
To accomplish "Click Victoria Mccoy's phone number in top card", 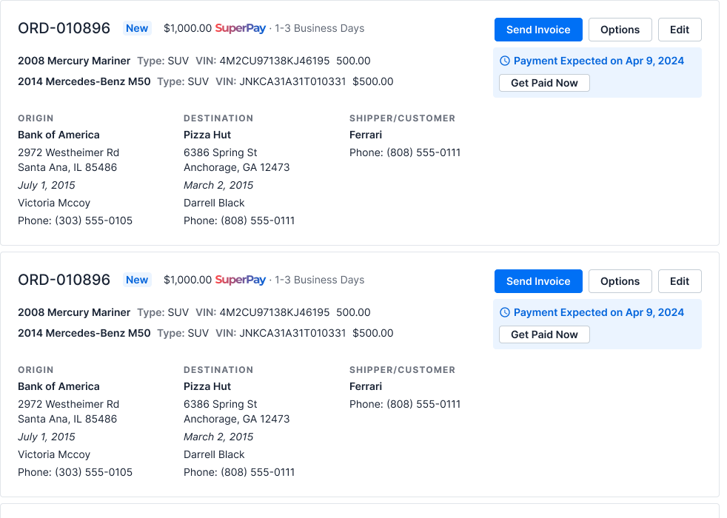I will (x=93, y=221).
